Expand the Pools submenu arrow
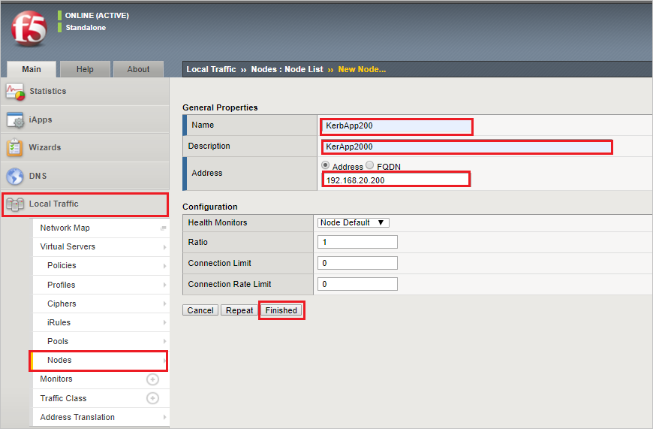This screenshot has width=653, height=429. 164,341
